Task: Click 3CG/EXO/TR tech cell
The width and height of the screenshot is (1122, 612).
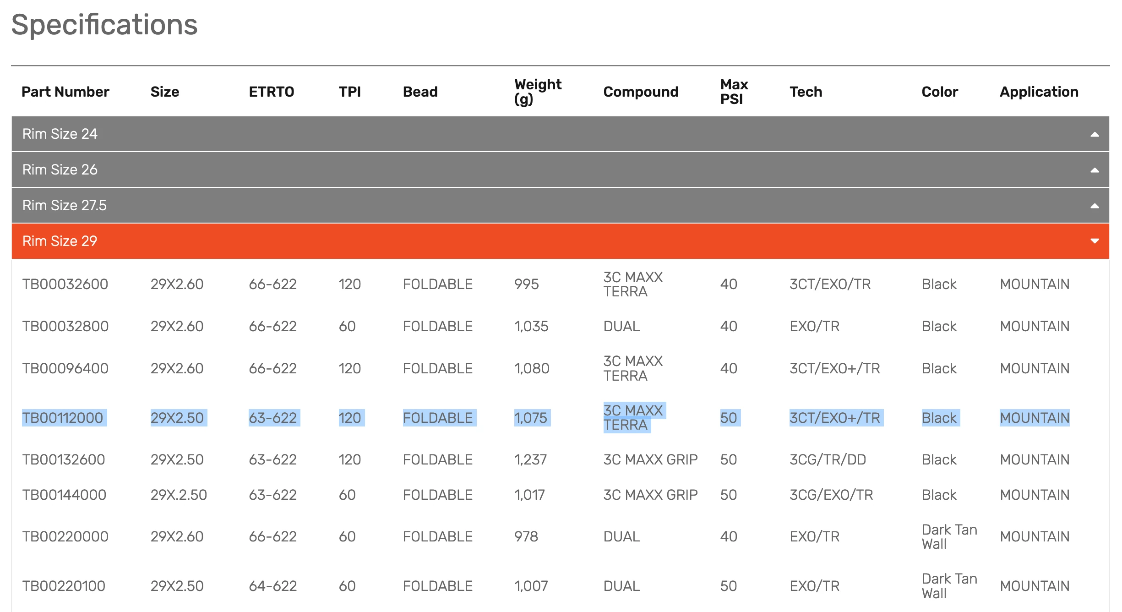Action: (831, 495)
